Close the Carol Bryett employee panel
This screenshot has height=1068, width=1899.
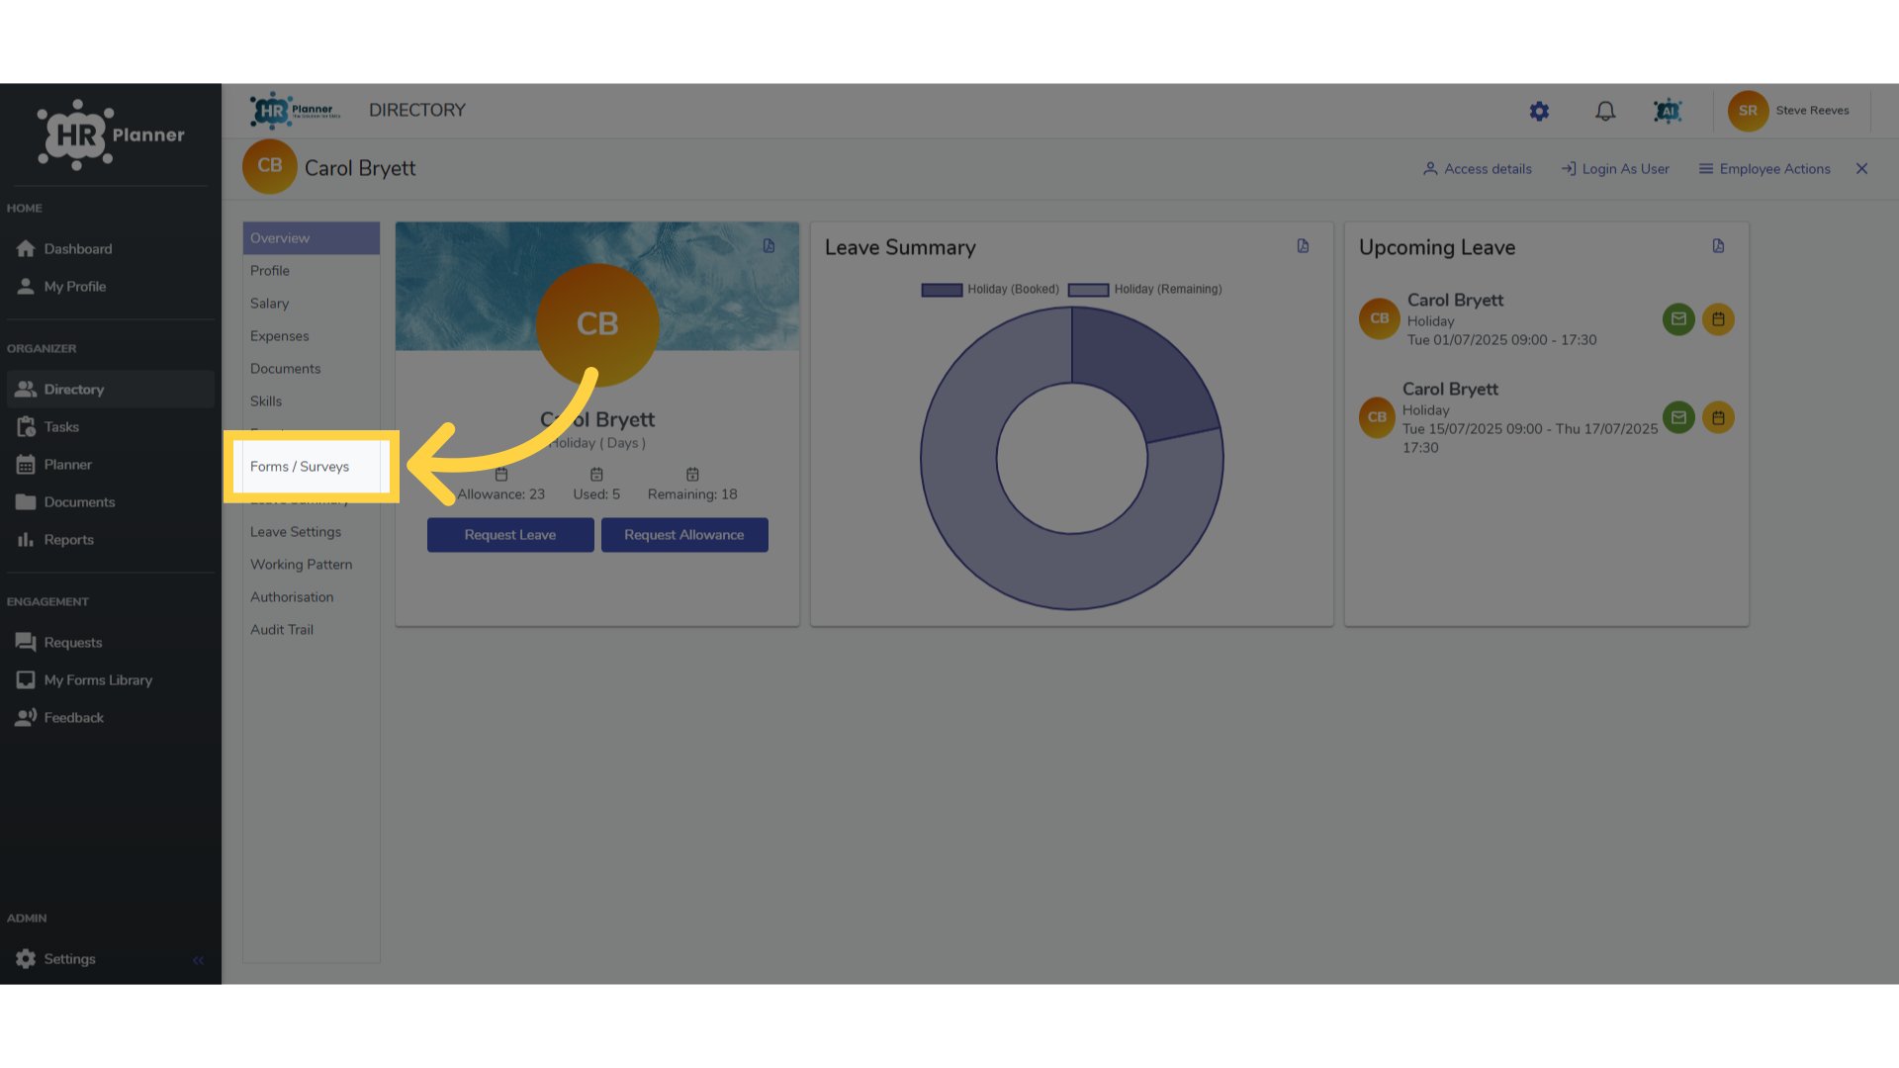(x=1861, y=169)
